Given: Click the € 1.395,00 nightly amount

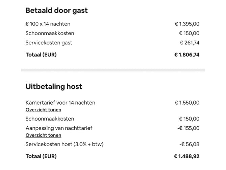Looking at the screenshot, I should pos(187,24).
